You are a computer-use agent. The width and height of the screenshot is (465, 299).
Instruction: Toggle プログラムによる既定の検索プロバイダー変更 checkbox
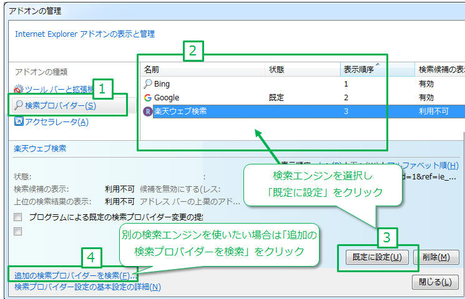(18, 217)
